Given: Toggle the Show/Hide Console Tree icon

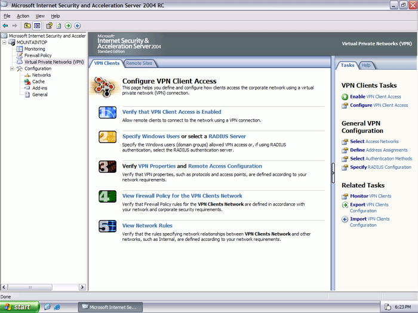Looking at the screenshot, I should pos(37,26).
